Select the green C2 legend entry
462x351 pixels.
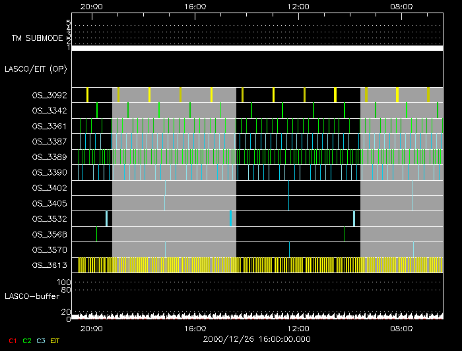(x=26, y=340)
